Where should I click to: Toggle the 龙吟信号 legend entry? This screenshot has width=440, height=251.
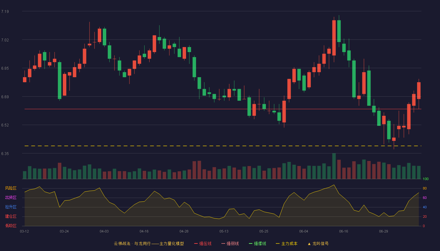[x=318, y=243]
